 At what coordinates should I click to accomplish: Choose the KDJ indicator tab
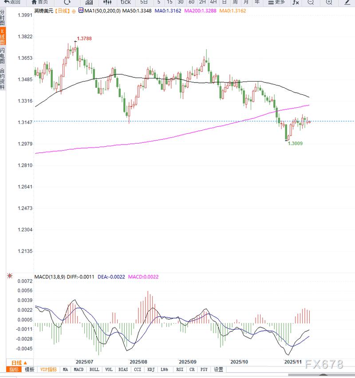[x=150, y=369]
